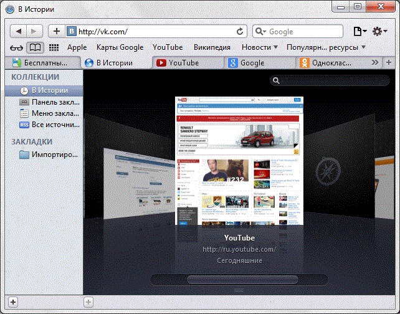Open the Карты Google bookmark

click(x=120, y=47)
